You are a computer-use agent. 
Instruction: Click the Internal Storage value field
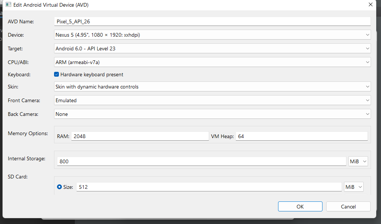[201, 161]
